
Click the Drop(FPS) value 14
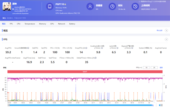(x=81, y=52)
